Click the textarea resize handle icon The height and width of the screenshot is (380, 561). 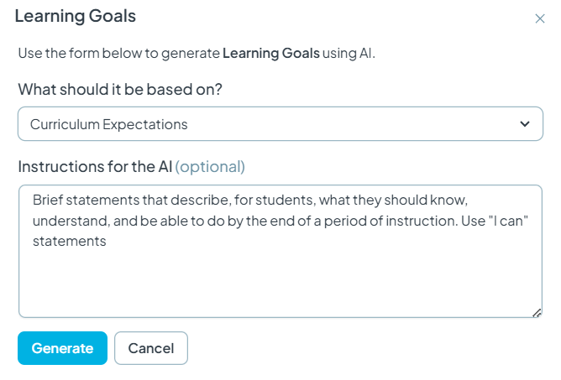[x=537, y=313]
